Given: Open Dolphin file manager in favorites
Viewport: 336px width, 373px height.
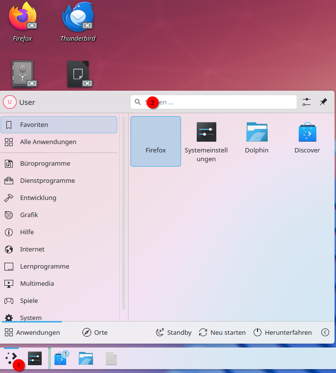Looking at the screenshot, I should [257, 141].
